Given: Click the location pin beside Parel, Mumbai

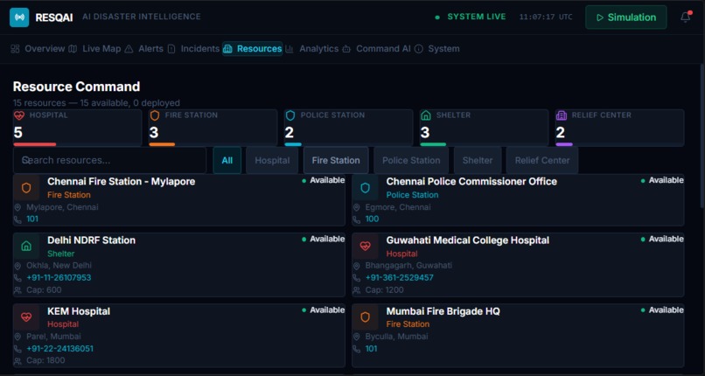Looking at the screenshot, I should pos(17,337).
